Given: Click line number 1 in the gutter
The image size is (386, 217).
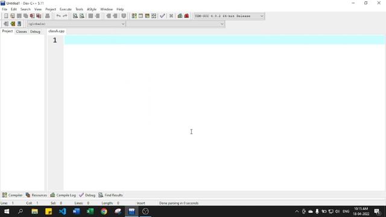Looking at the screenshot, I should click(x=55, y=40).
